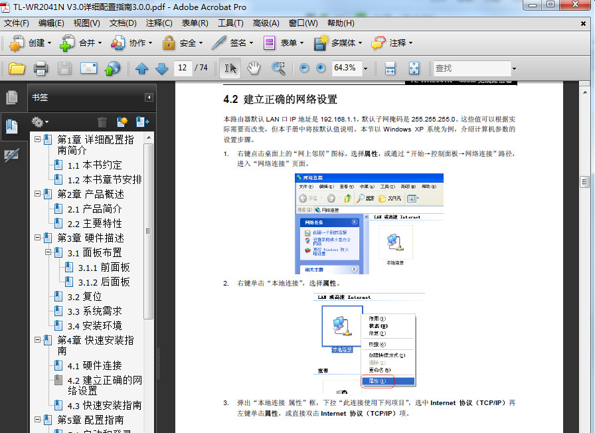Close the document with the menu bar X
This screenshot has height=433, width=595.
click(583, 23)
